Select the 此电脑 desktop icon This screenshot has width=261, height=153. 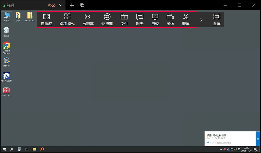pyautogui.click(x=6, y=17)
